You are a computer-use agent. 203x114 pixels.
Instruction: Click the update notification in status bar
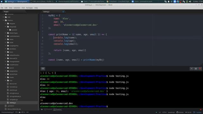(x=197, y=112)
